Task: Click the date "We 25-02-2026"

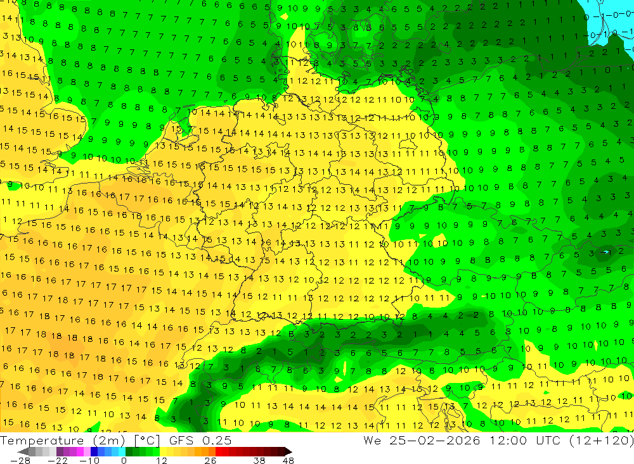Action: [422, 440]
